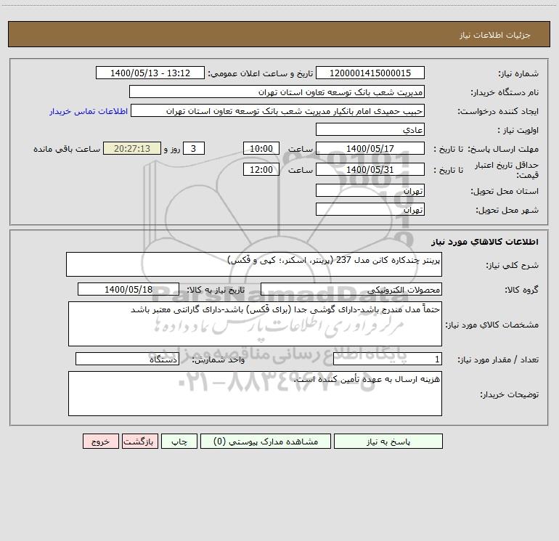The height and width of the screenshot is (541, 559).
Task: Click the نام دستگاه خریدار field
Action: [x=277, y=91]
